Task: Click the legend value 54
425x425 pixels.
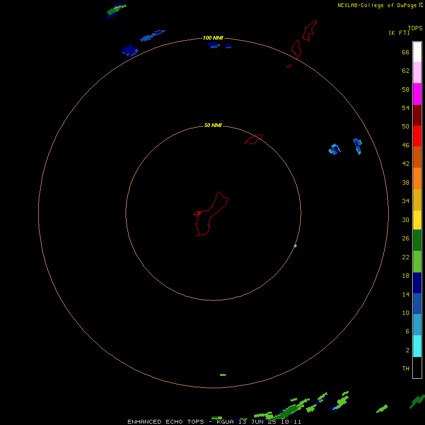Action: tap(406, 108)
